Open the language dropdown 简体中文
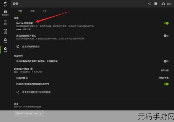 tap(29, 113)
